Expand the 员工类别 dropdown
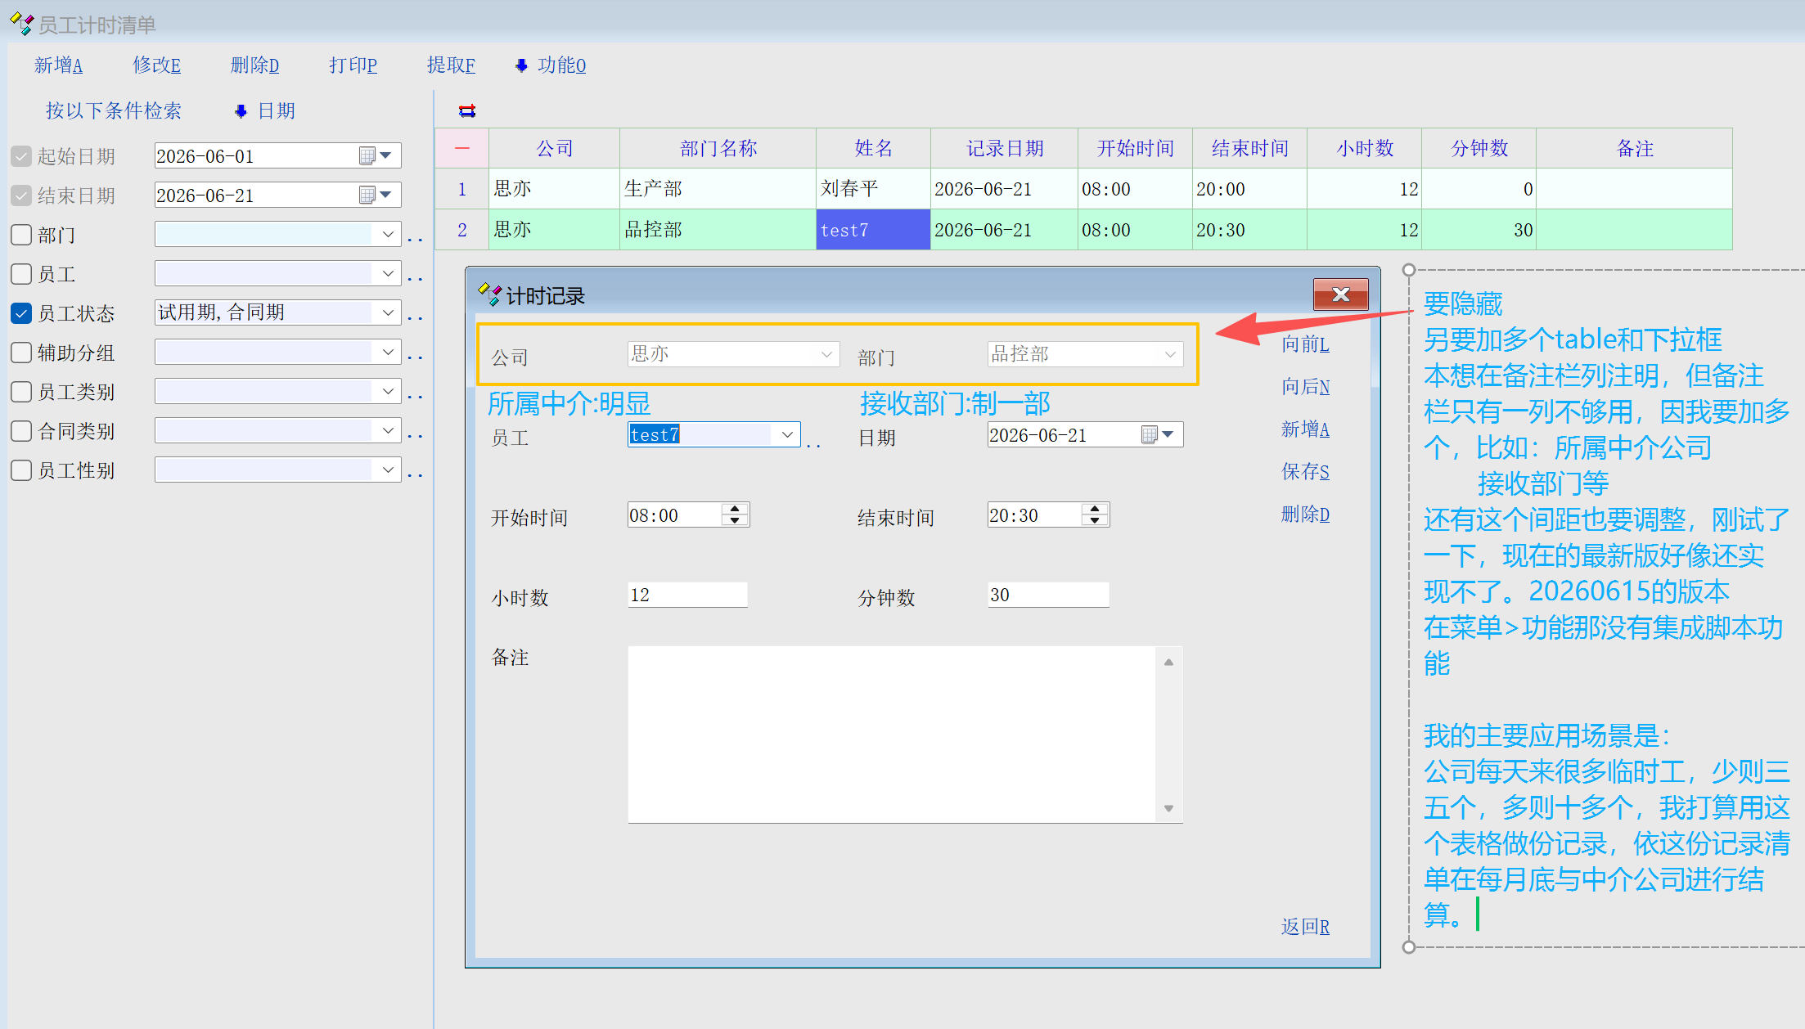Viewport: 1805px width, 1029px height. (388, 391)
